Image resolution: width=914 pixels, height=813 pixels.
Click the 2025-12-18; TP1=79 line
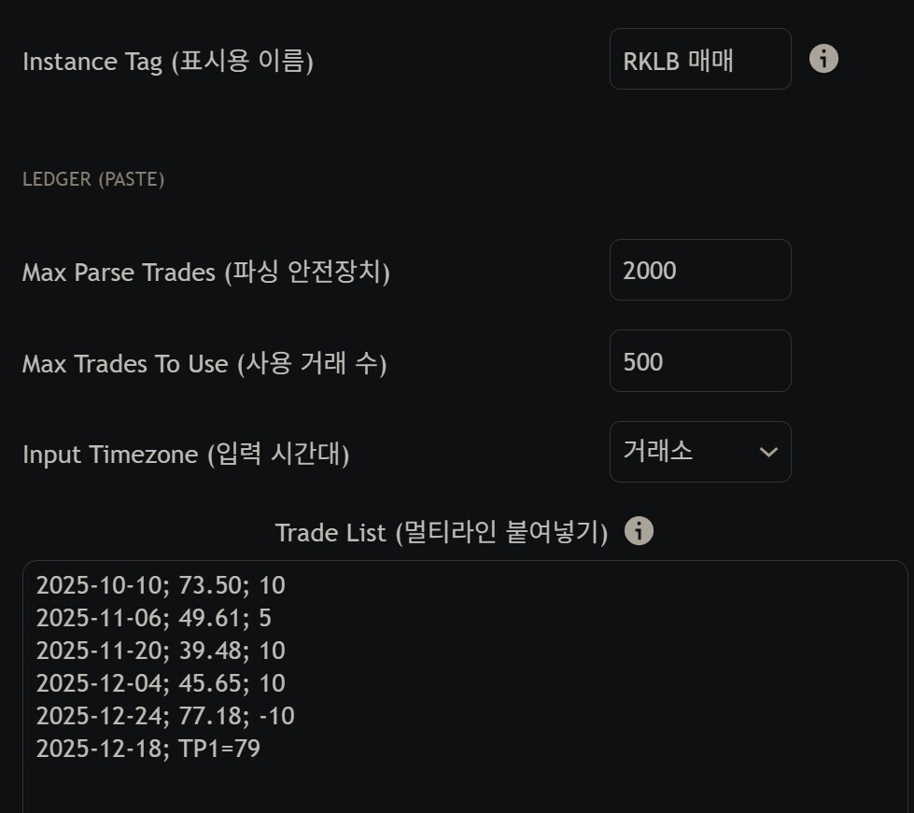coord(148,749)
